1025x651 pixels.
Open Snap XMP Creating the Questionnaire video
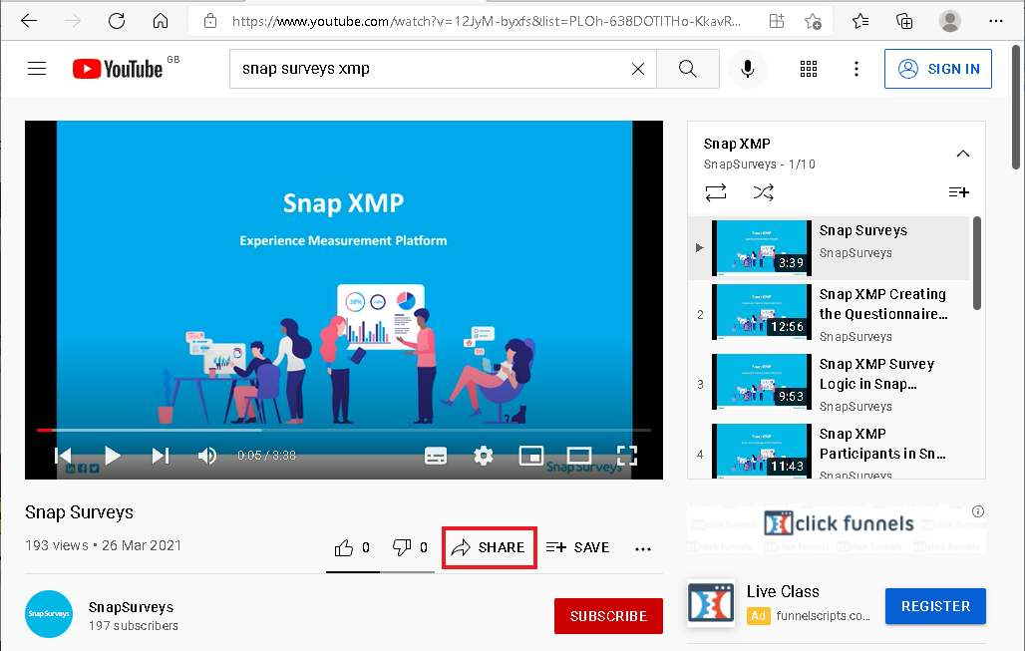pyautogui.click(x=829, y=315)
